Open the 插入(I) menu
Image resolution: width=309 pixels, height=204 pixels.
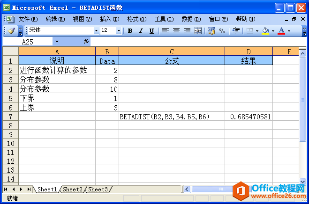[x=110, y=19]
